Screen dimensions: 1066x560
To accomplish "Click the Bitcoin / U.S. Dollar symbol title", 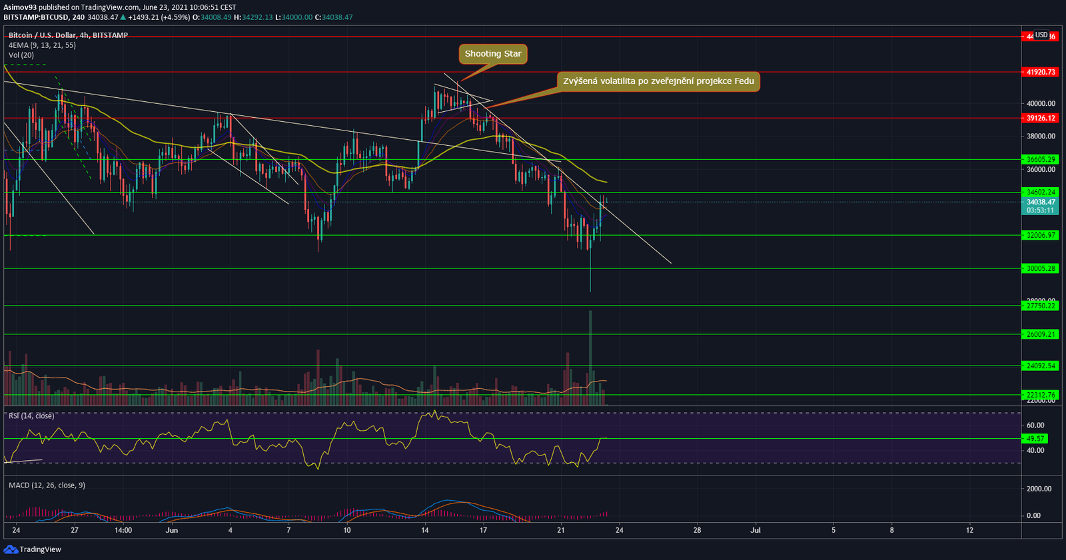I will pos(68,35).
